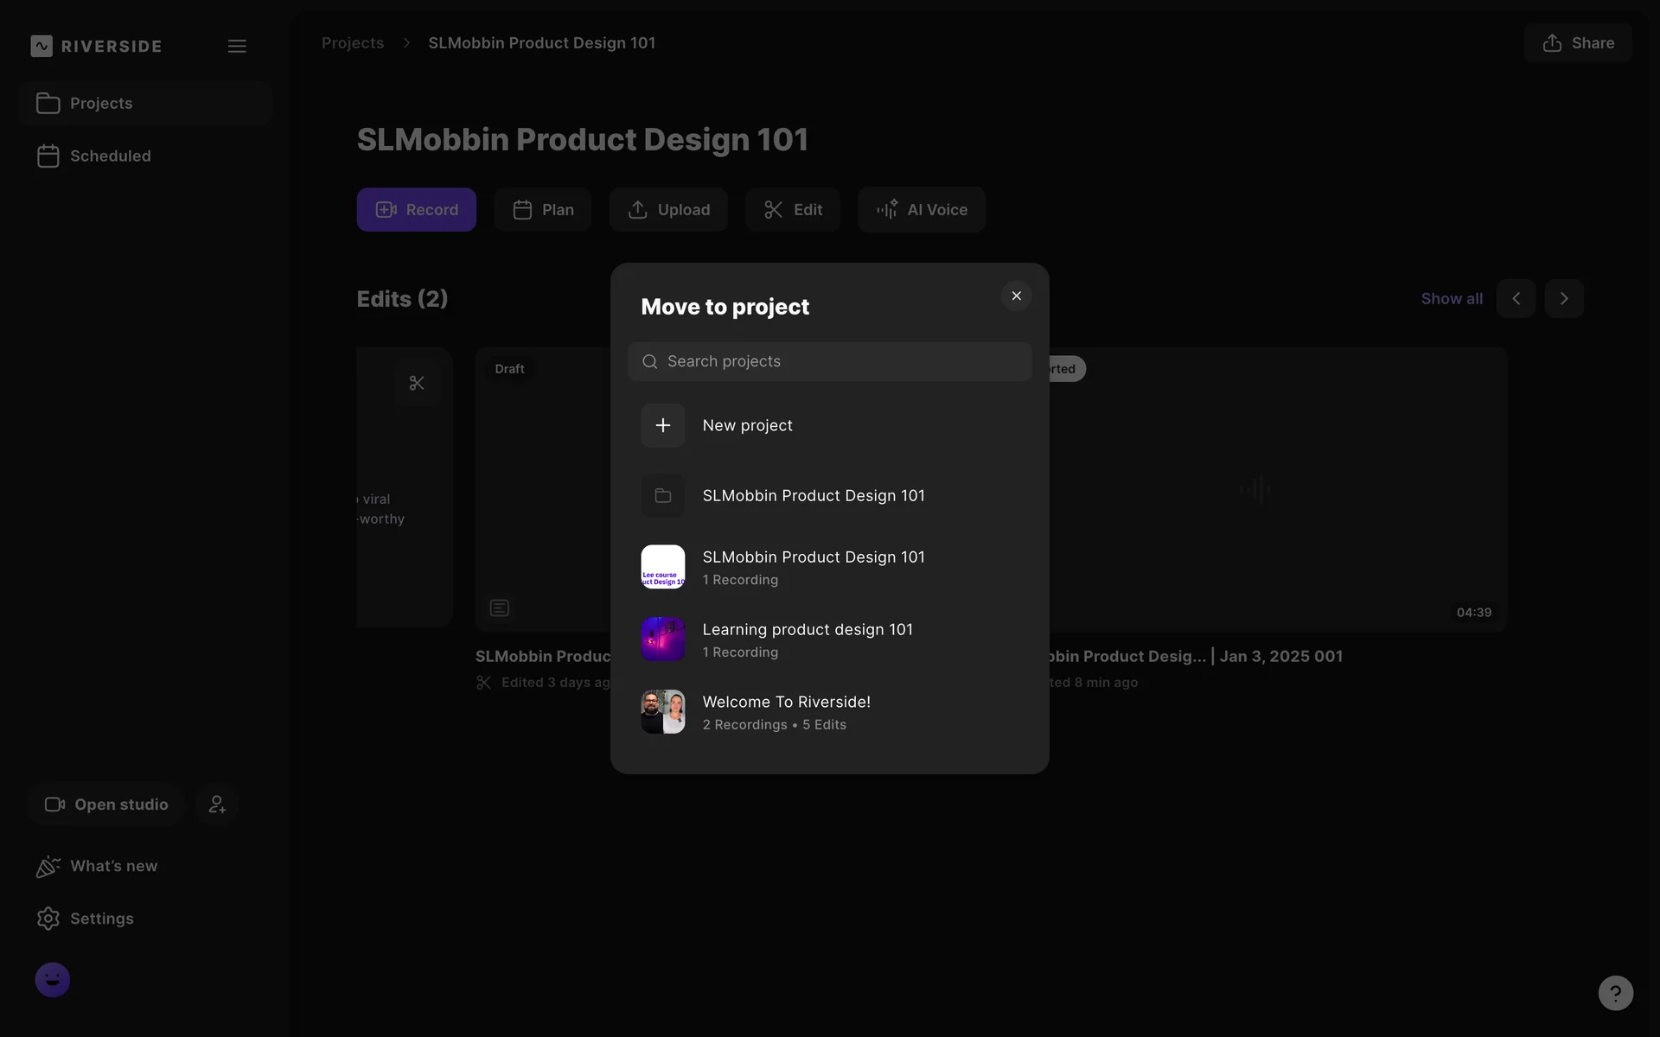
Task: Select SLMobbin project with folder icon
Action: [x=813, y=495]
